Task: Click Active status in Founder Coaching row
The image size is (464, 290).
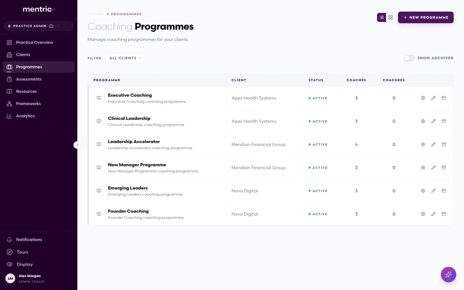Action: 318,214
